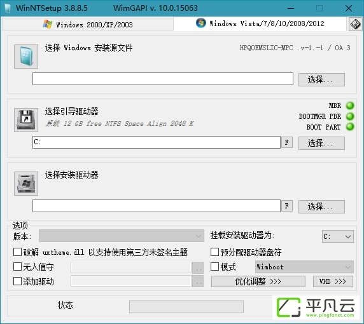
Task: Click 优化调整 >>> tweaks button
Action: coord(258,281)
